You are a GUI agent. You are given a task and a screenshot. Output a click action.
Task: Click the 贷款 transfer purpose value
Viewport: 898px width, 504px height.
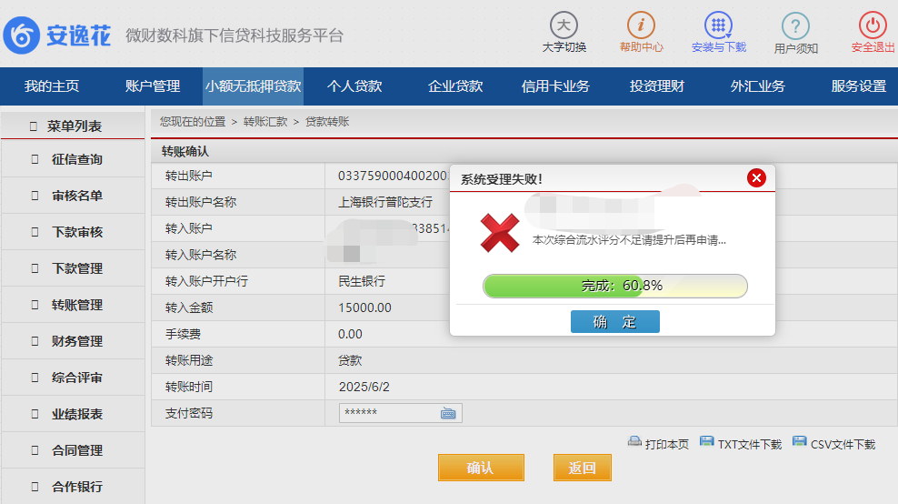(x=350, y=360)
